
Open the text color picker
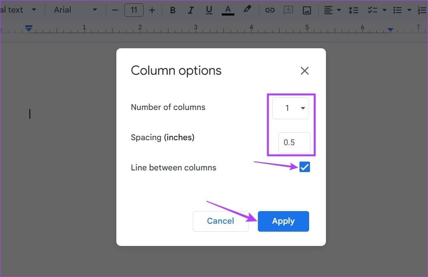coord(228,10)
